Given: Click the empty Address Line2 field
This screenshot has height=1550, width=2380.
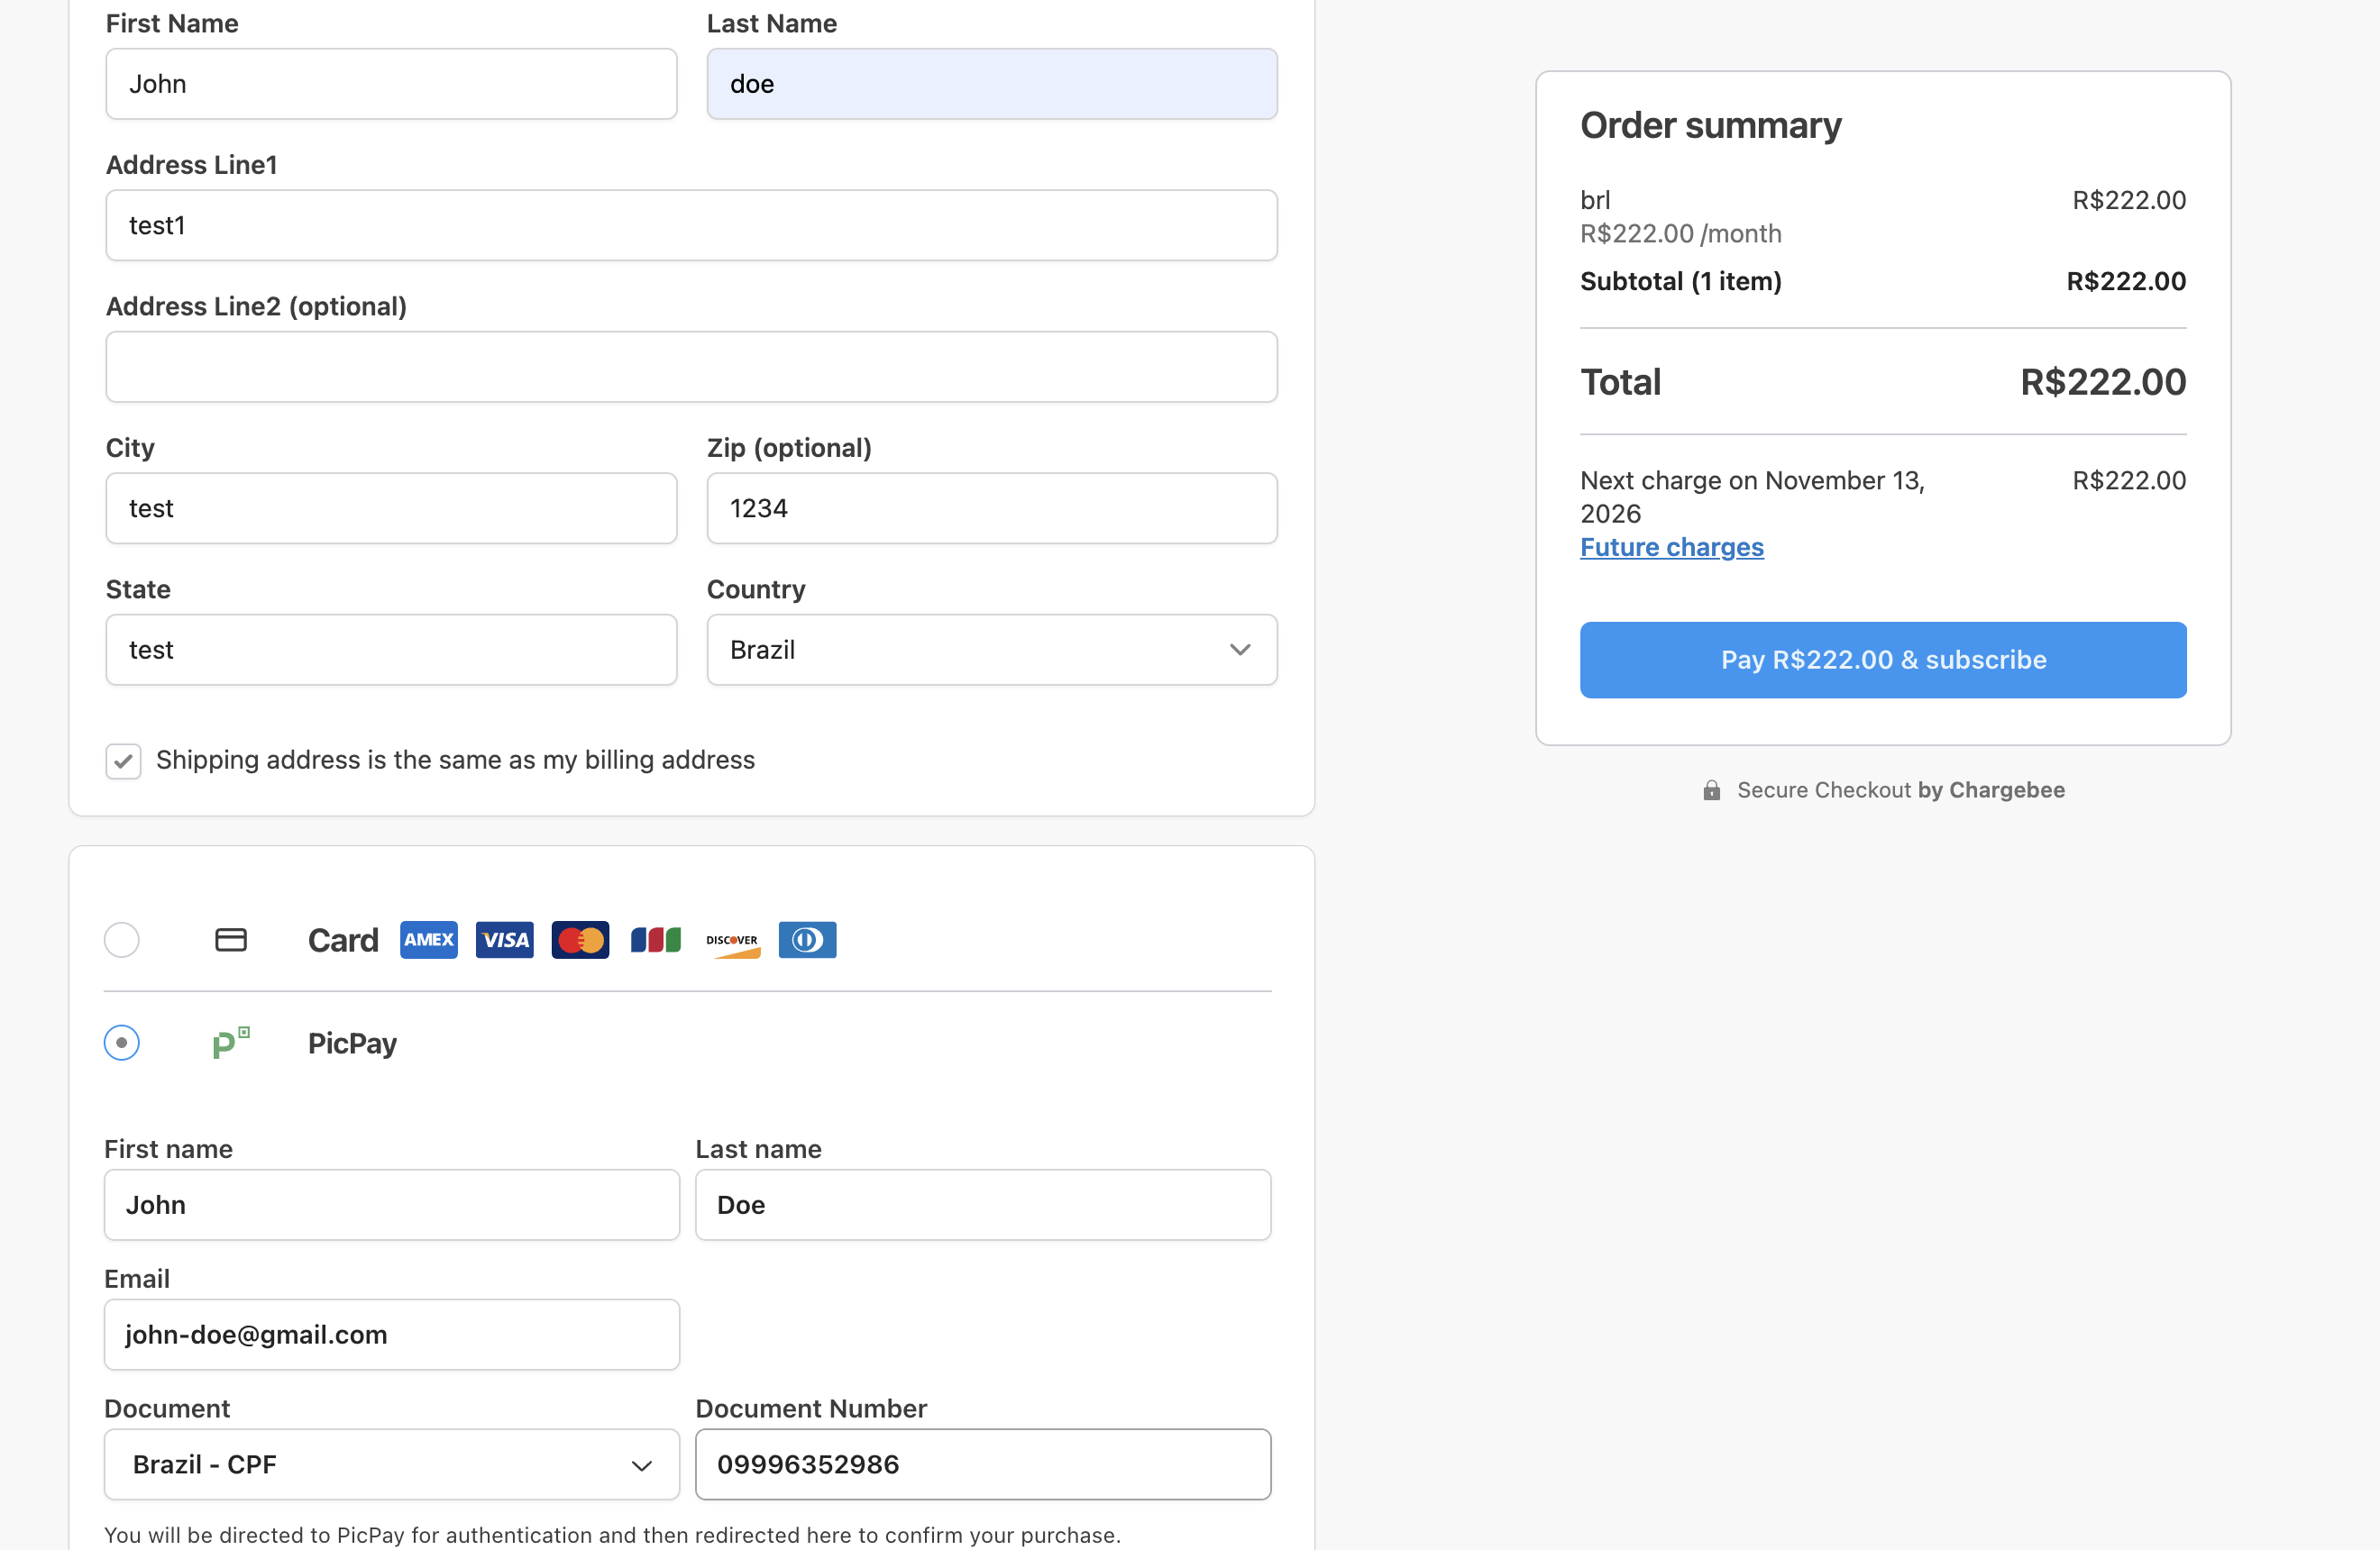Looking at the screenshot, I should coord(692,367).
